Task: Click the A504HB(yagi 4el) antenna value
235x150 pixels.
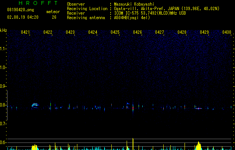Action: point(132,18)
